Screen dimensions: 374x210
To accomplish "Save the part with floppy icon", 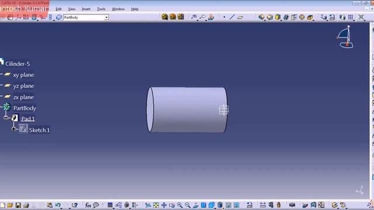I will click(x=18, y=205).
